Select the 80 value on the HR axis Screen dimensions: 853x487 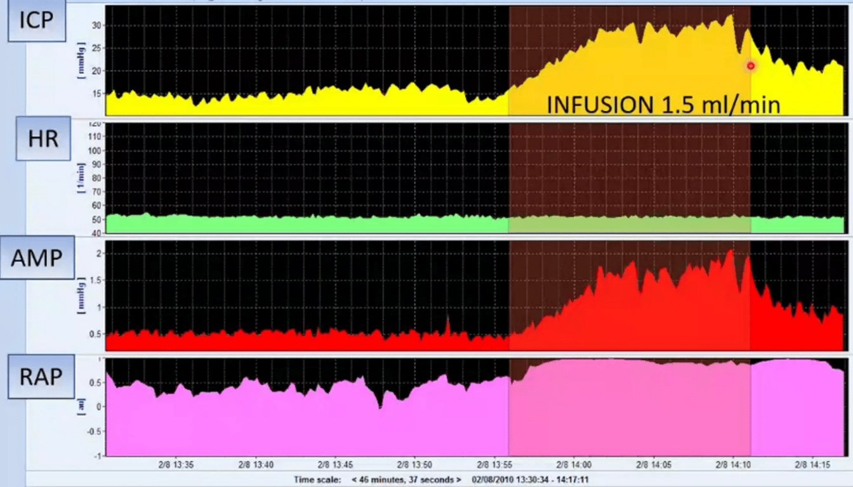[97, 178]
